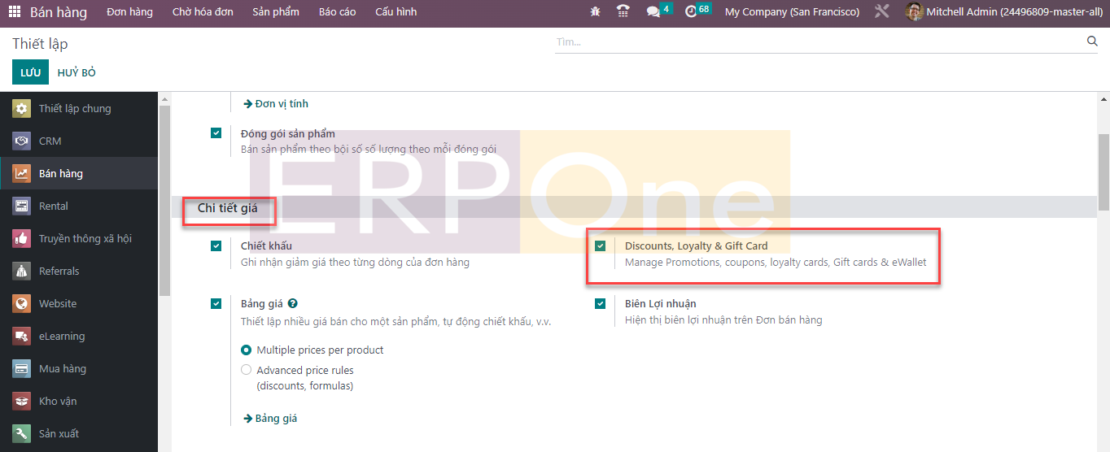Expand the Báo cáo menu
Image resolution: width=1110 pixels, height=452 pixels.
coord(337,12)
